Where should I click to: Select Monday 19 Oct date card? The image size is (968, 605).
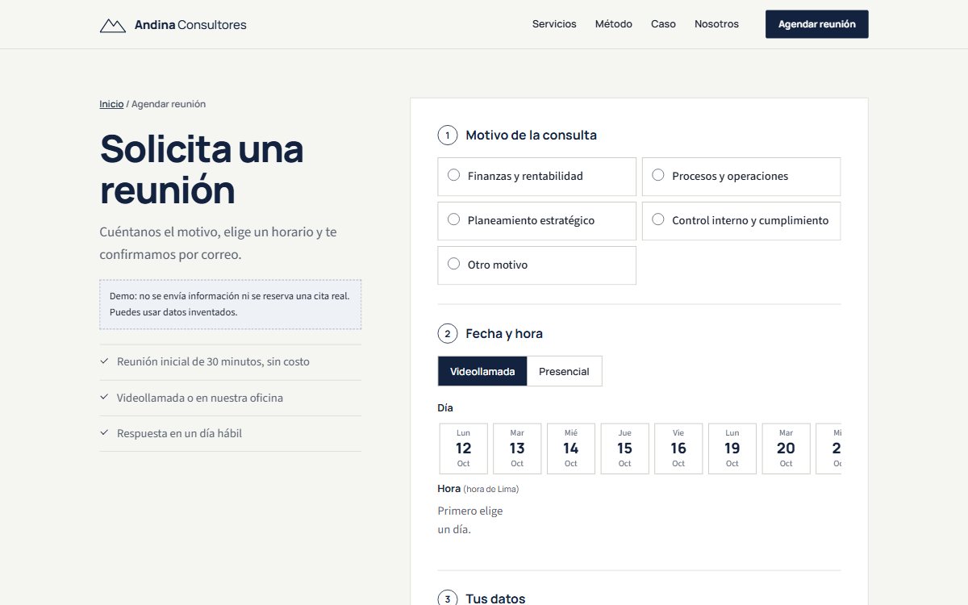[732, 449]
